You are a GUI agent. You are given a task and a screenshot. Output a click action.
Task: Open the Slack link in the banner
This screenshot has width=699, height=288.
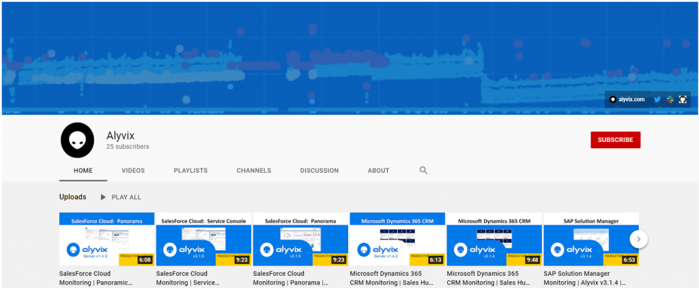[x=670, y=100]
